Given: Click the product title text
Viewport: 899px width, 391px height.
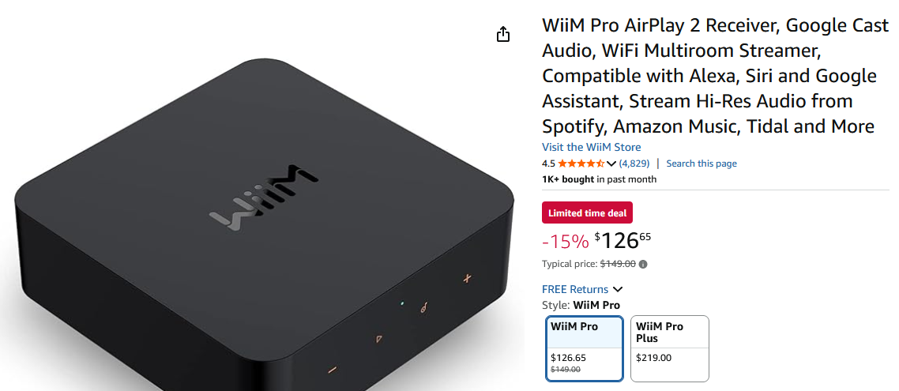Looking at the screenshot, I should click(715, 76).
